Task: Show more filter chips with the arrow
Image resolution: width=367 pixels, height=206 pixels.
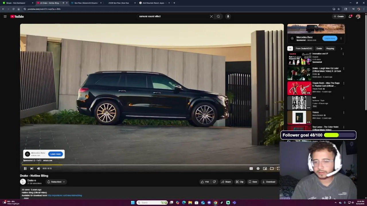Action: [341, 48]
